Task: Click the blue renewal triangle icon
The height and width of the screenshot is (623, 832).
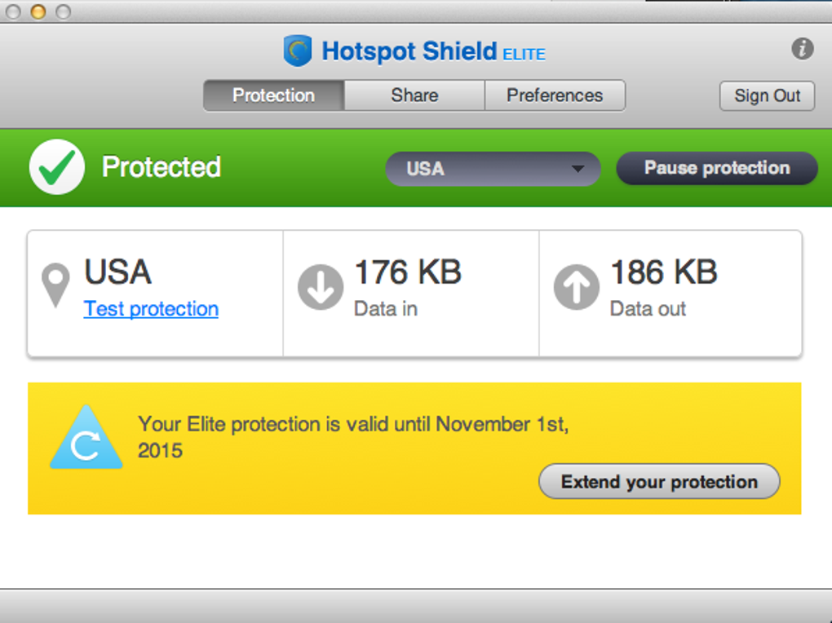Action: (x=86, y=440)
